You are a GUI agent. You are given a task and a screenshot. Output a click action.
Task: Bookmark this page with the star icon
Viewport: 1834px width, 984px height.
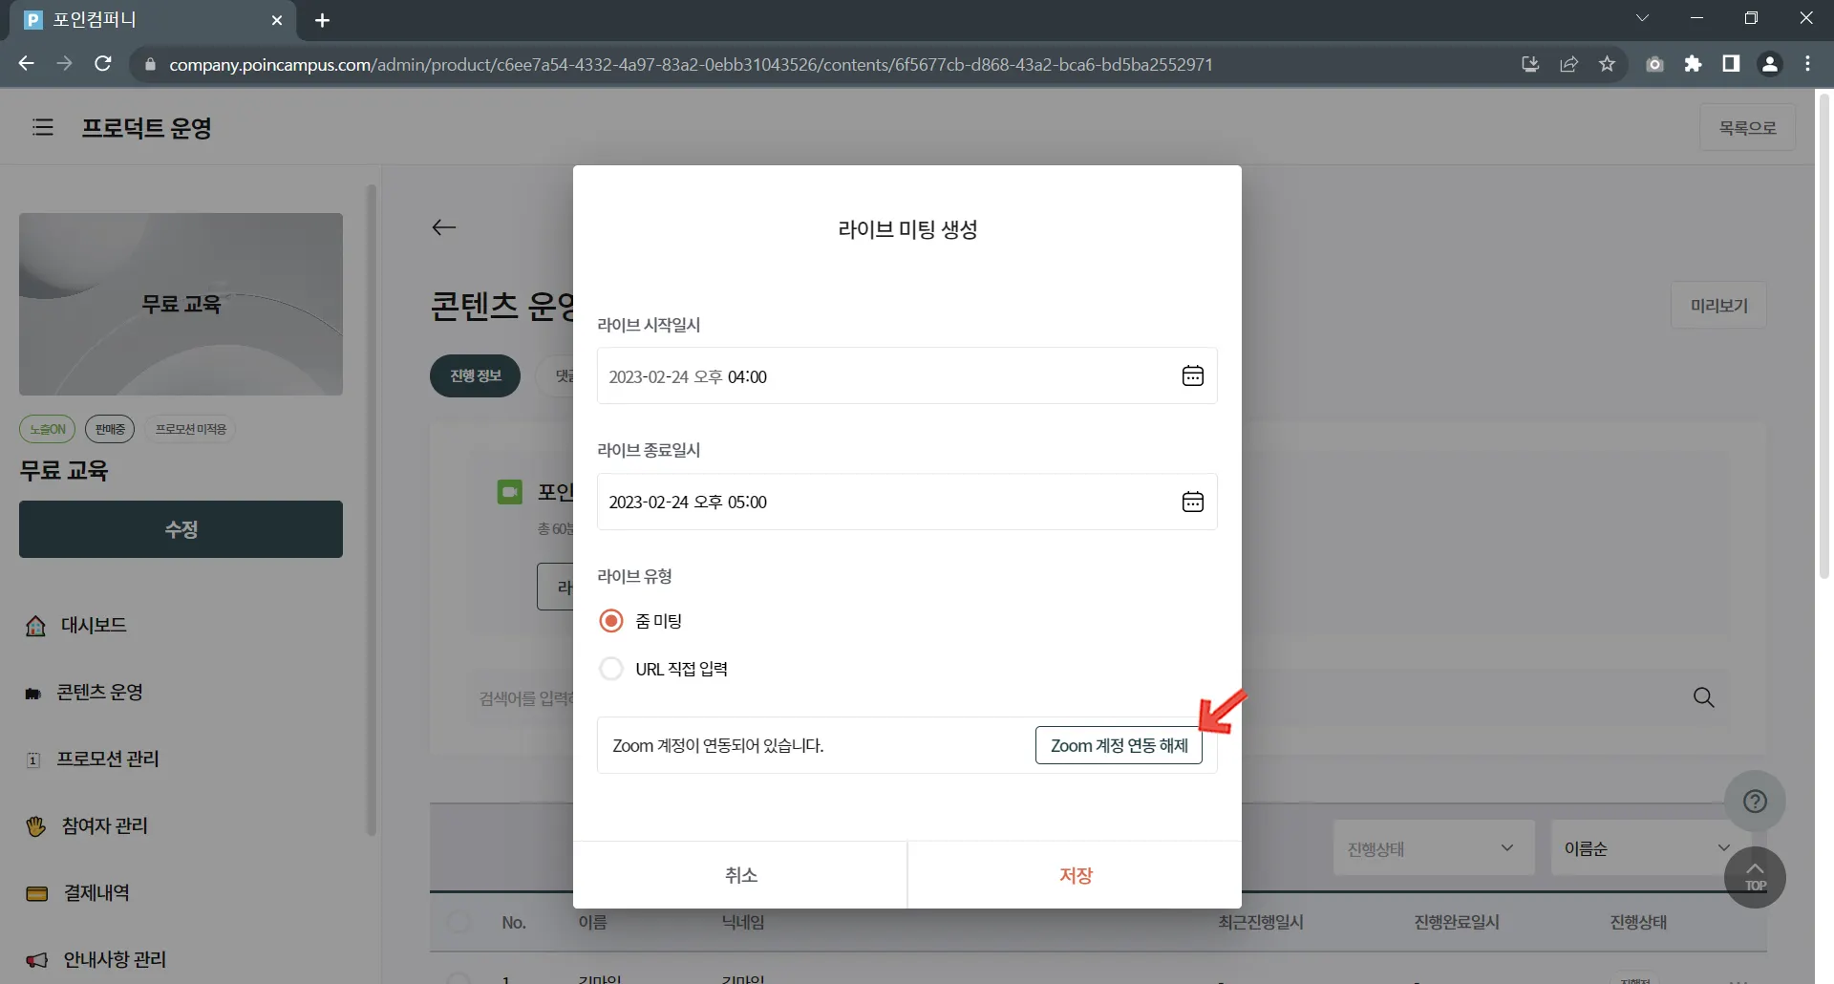pos(1607,64)
